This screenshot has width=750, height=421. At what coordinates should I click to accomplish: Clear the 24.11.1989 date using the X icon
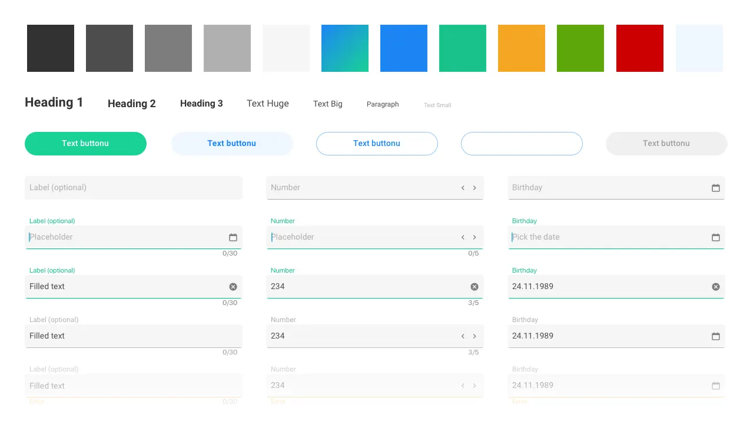coord(716,287)
